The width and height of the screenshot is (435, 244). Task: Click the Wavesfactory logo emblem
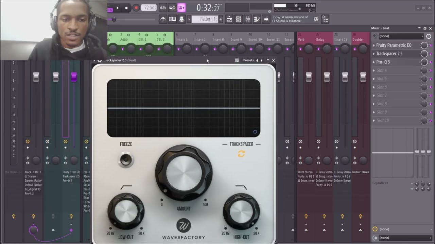(x=184, y=226)
